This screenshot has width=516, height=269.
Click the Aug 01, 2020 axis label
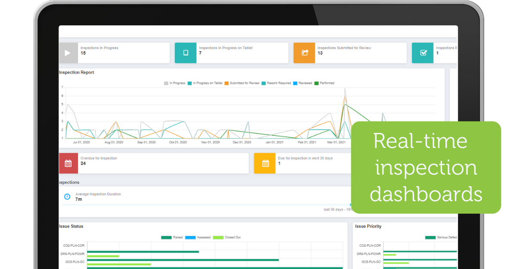pos(114,142)
